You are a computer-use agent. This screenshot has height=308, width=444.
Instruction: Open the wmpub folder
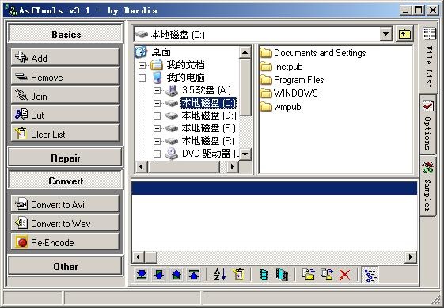pyautogui.click(x=287, y=107)
